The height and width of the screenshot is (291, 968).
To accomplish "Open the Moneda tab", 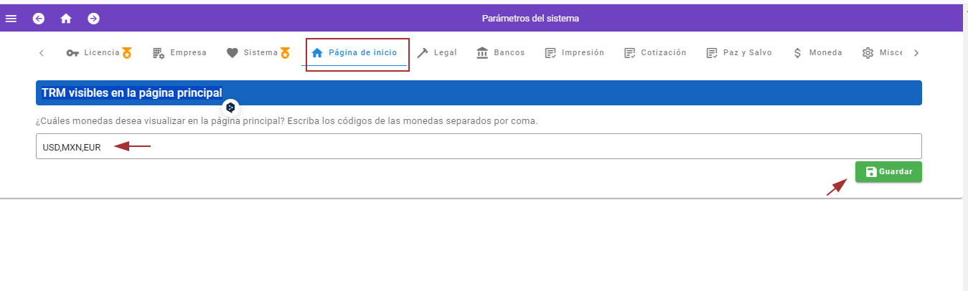I will (x=817, y=53).
